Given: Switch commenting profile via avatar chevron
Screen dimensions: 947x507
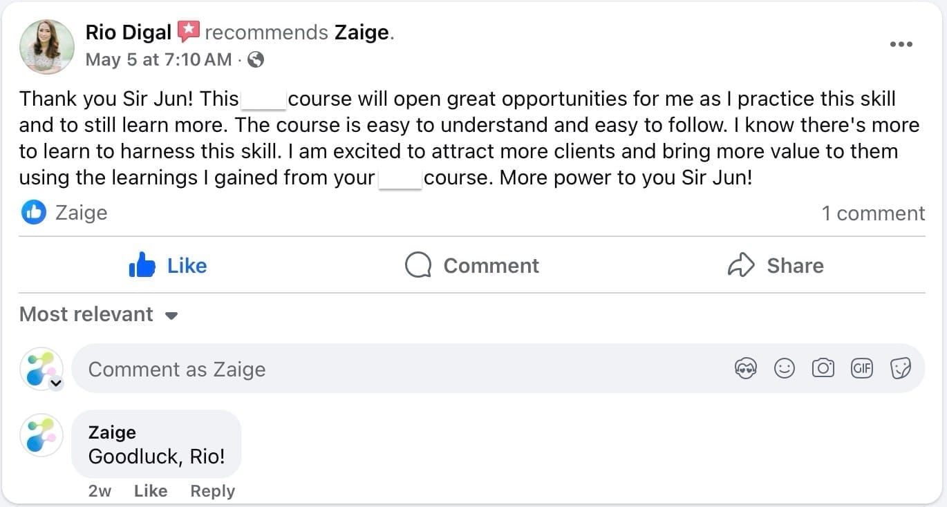Looking at the screenshot, I should coord(56,383).
